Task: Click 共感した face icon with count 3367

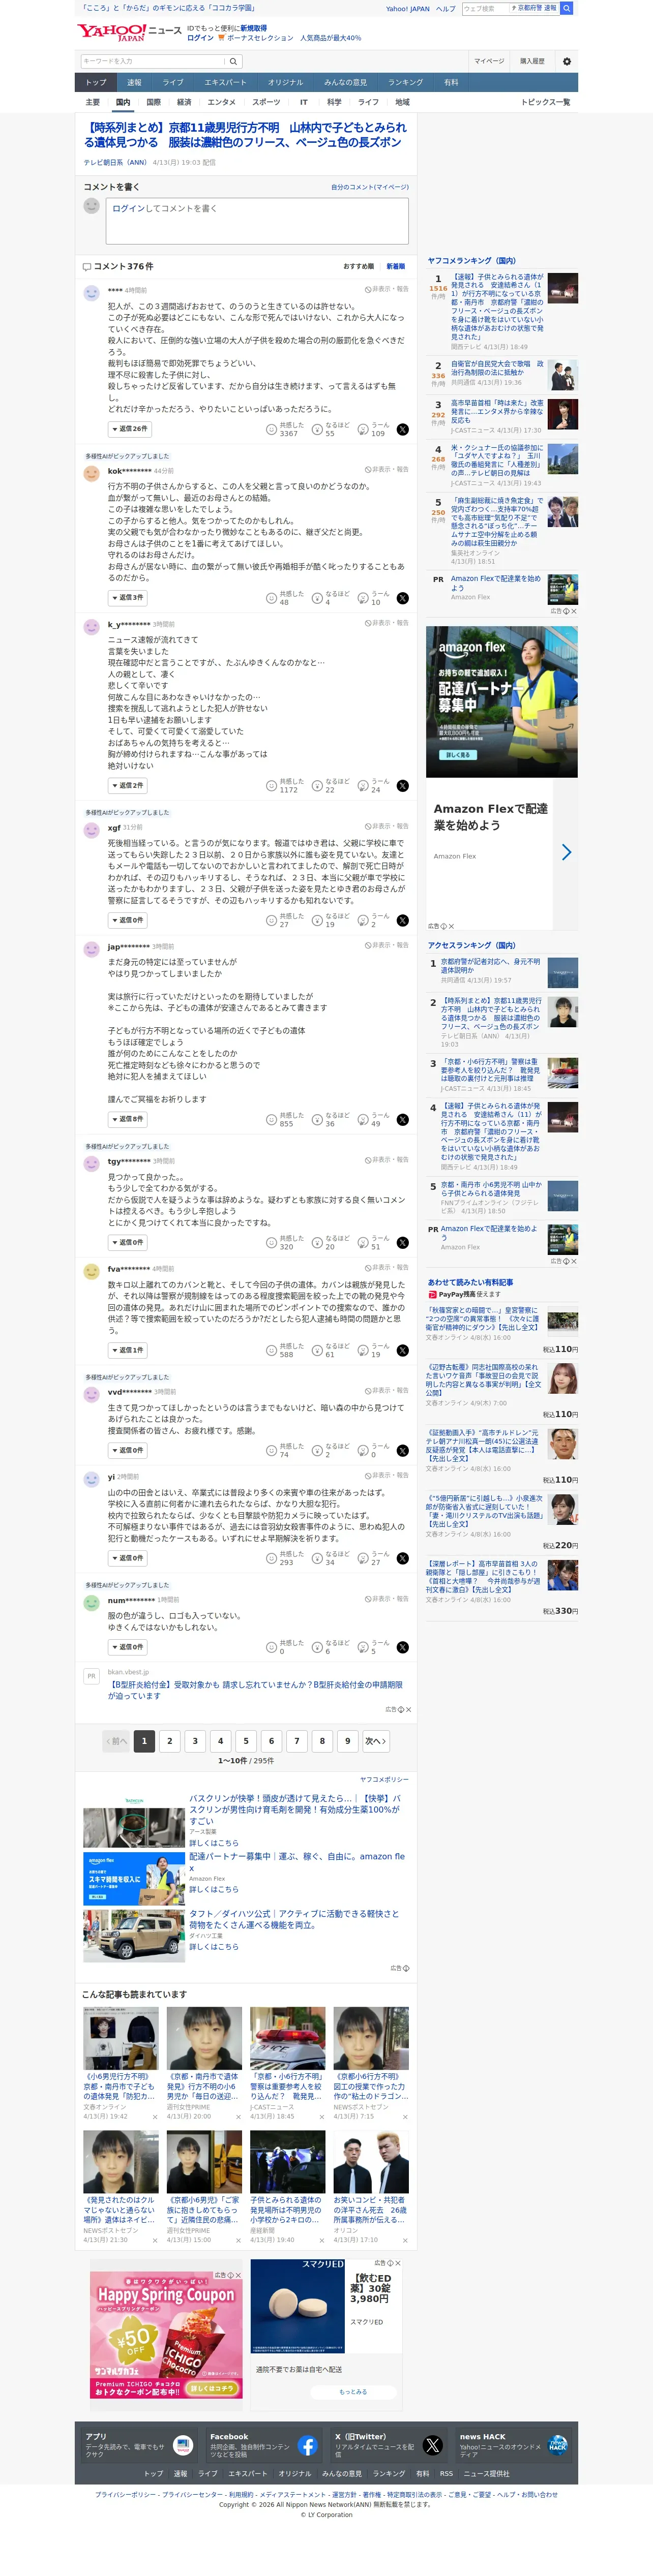Action: (271, 429)
